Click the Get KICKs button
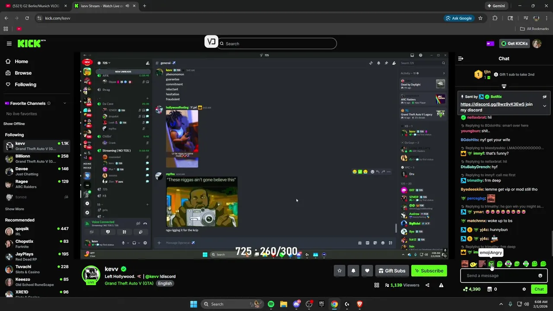This screenshot has height=311, width=553. [514, 44]
